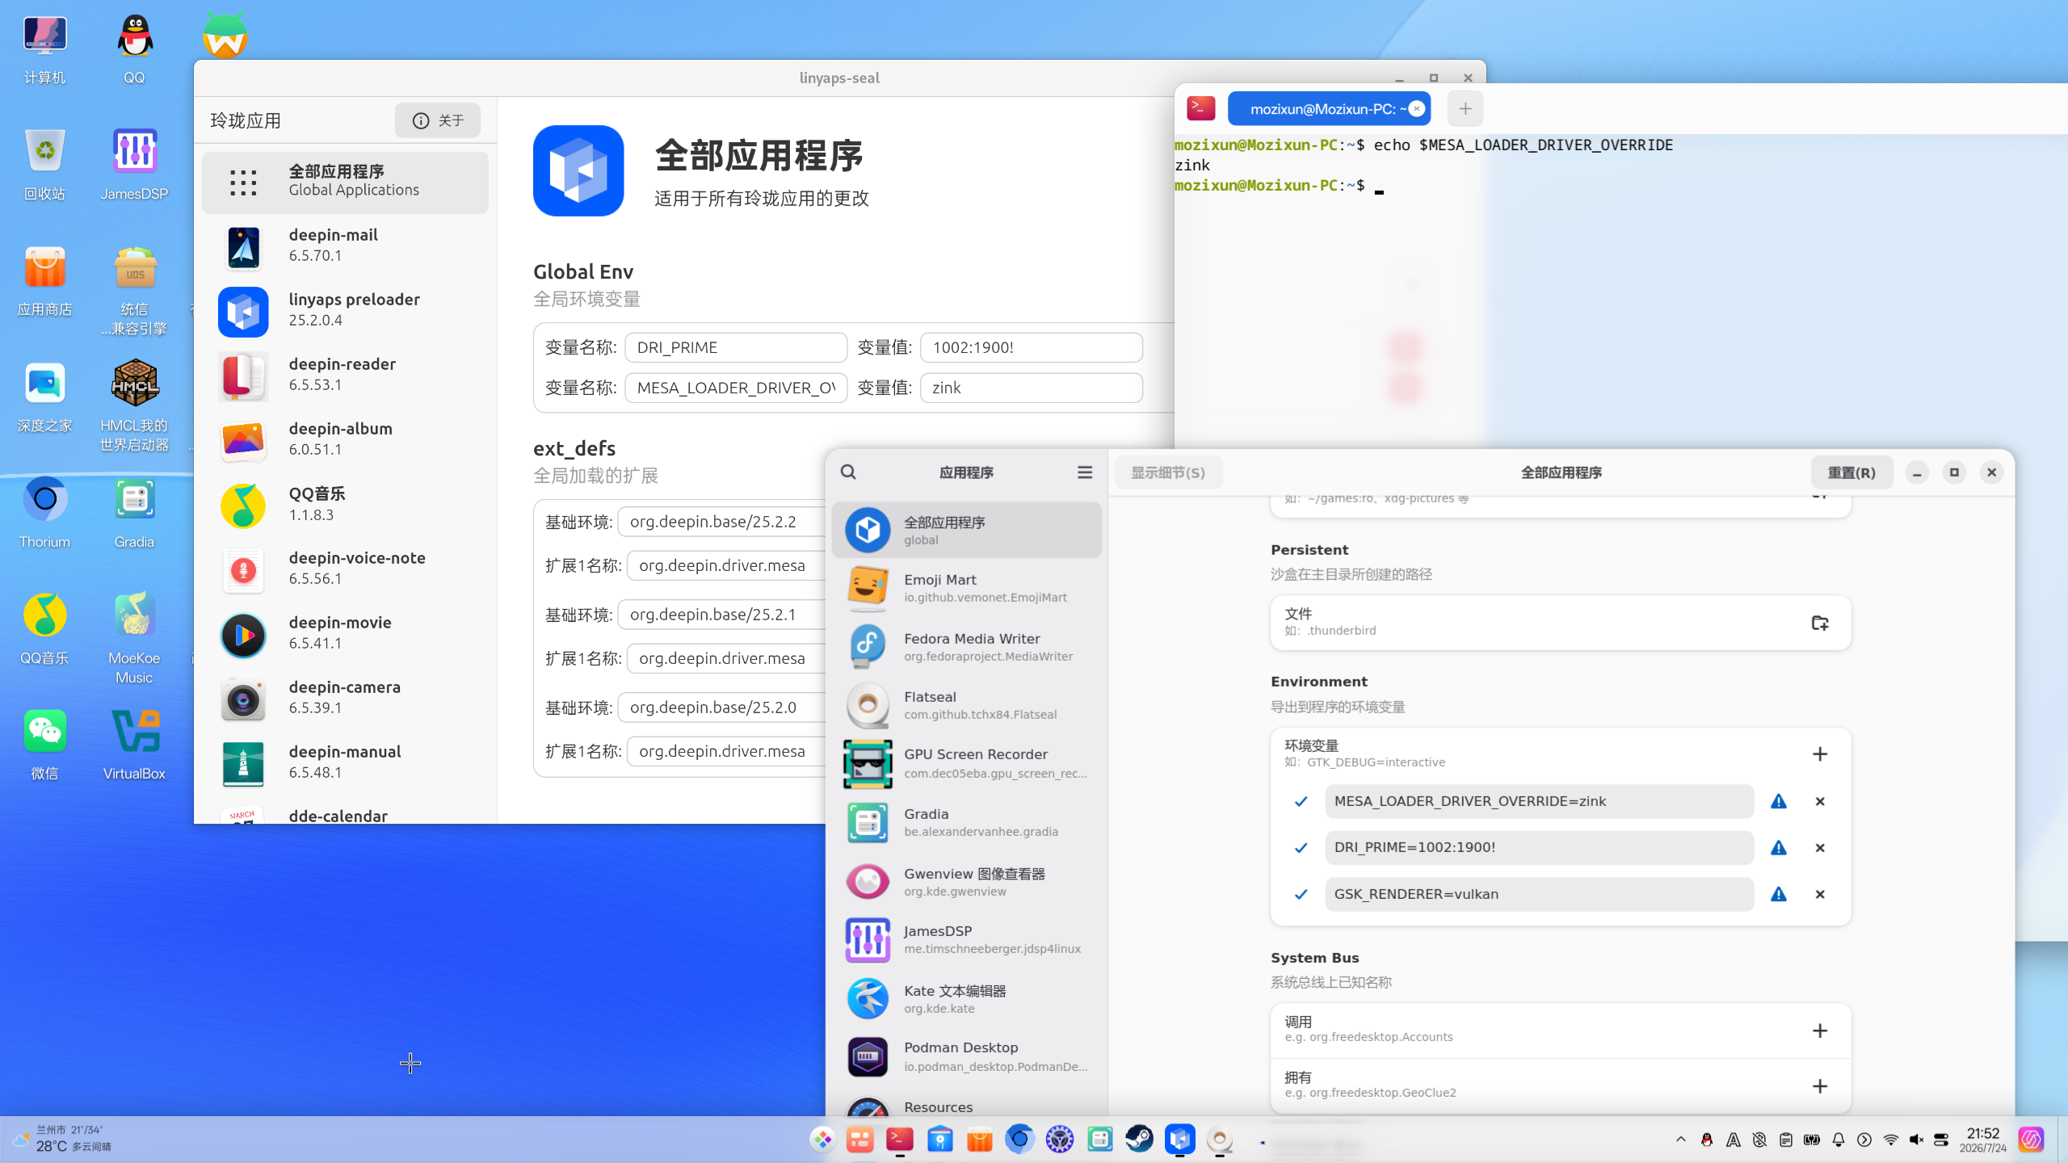The image size is (2068, 1163).
Task: Open the weather widget in the taskbar
Action: coord(63,1139)
